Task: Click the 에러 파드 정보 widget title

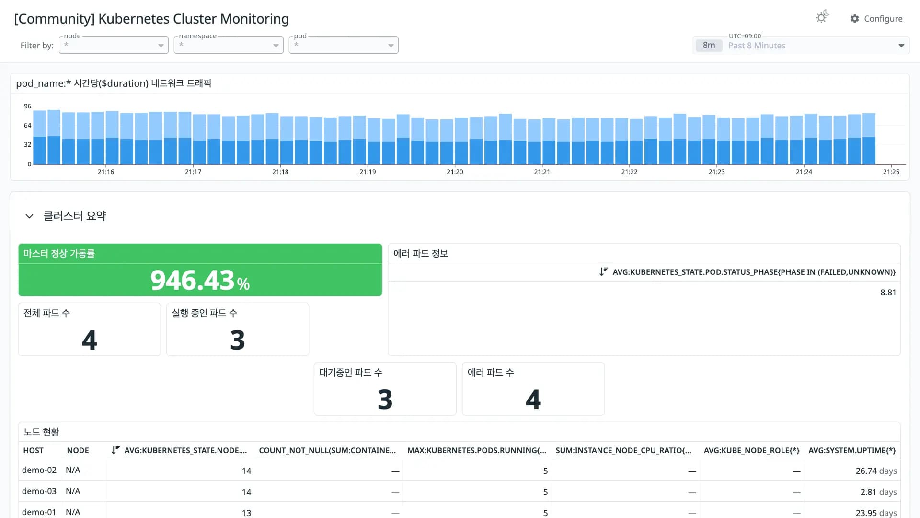Action: pos(421,253)
